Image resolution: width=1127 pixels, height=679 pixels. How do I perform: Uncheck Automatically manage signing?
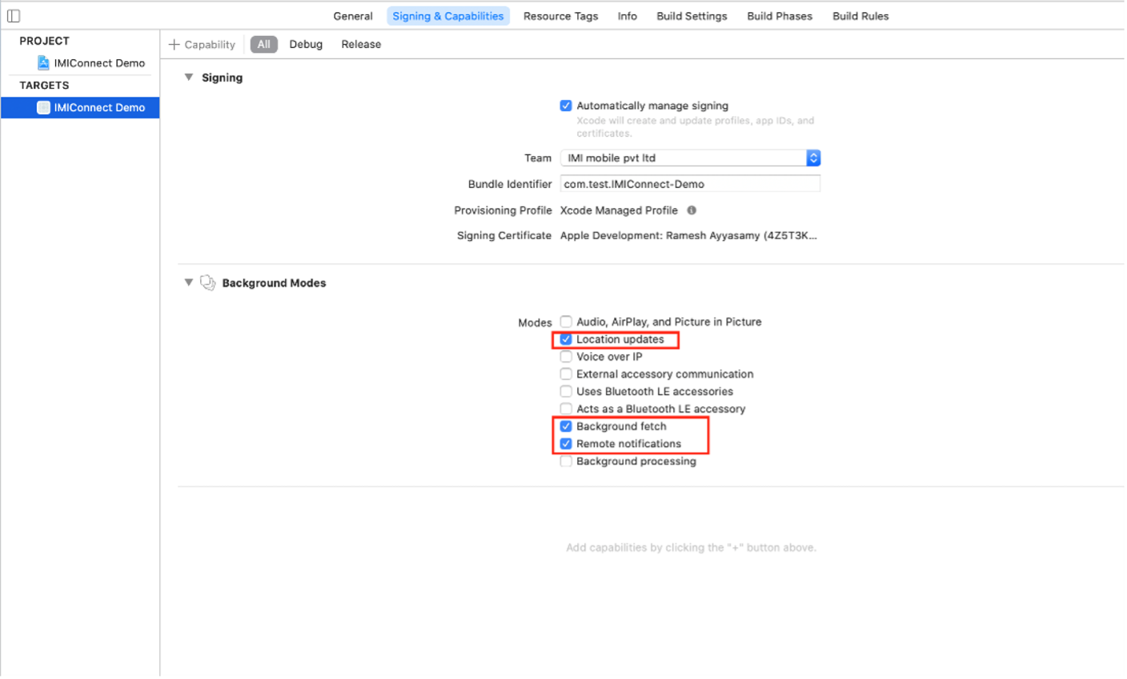click(566, 106)
